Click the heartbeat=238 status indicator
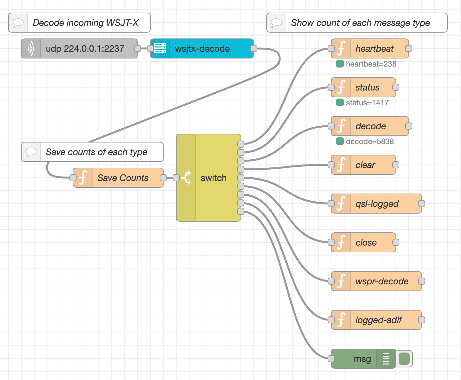461x380 pixels. (340, 64)
